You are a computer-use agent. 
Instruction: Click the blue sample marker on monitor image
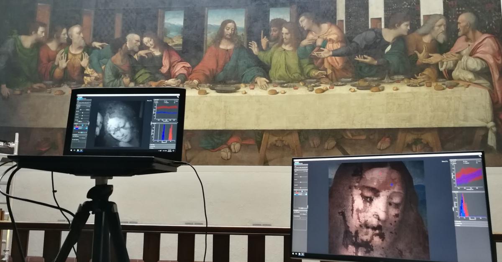(392, 184)
